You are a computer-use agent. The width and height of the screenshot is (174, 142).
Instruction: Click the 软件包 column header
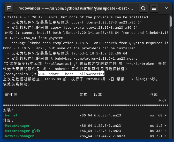pyautogui.click(x=11, y=95)
